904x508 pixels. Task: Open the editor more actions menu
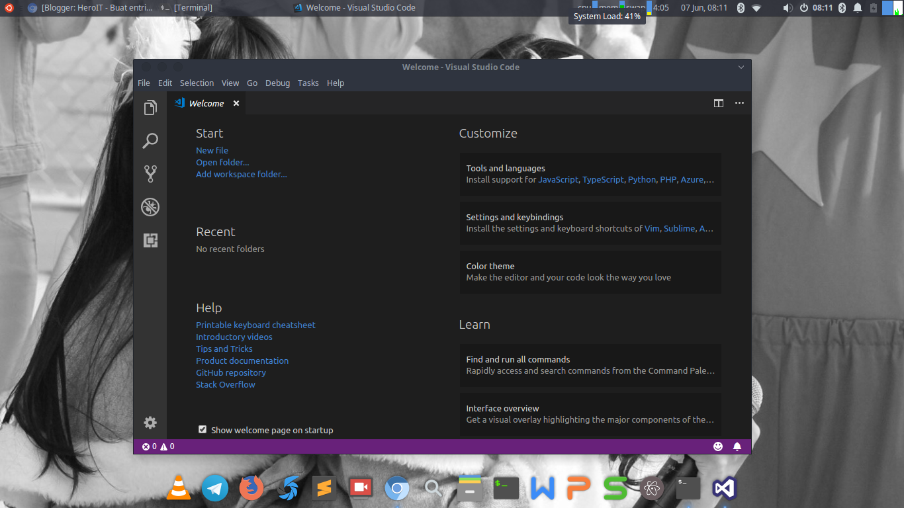pyautogui.click(x=739, y=103)
